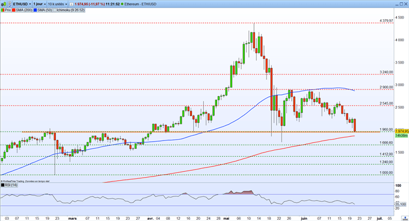Click the Ichimoku (9 26 52) indicator label

[x=70, y=10]
